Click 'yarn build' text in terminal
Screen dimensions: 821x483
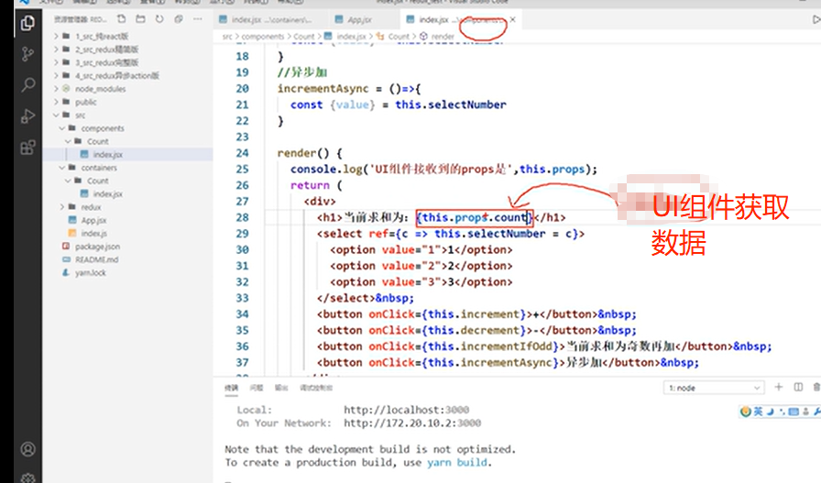pyautogui.click(x=457, y=463)
